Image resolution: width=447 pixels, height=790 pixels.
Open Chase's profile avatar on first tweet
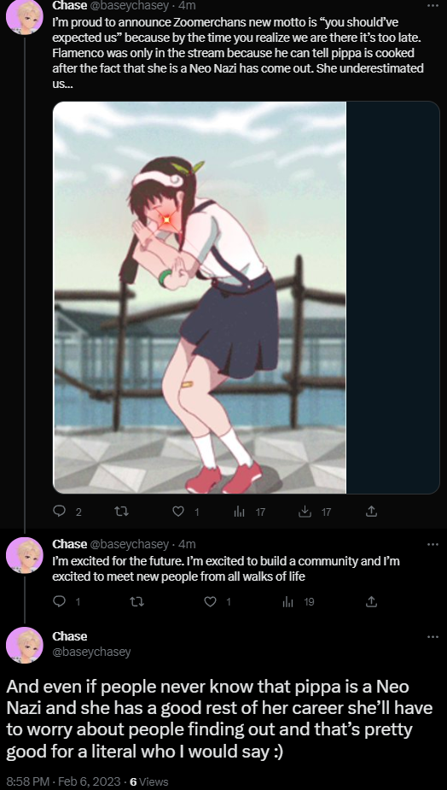(24, 16)
